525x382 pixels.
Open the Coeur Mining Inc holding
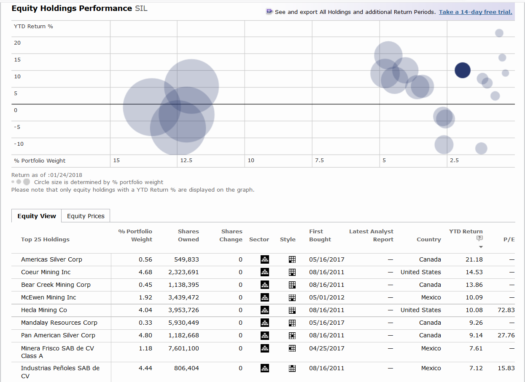[x=46, y=272]
